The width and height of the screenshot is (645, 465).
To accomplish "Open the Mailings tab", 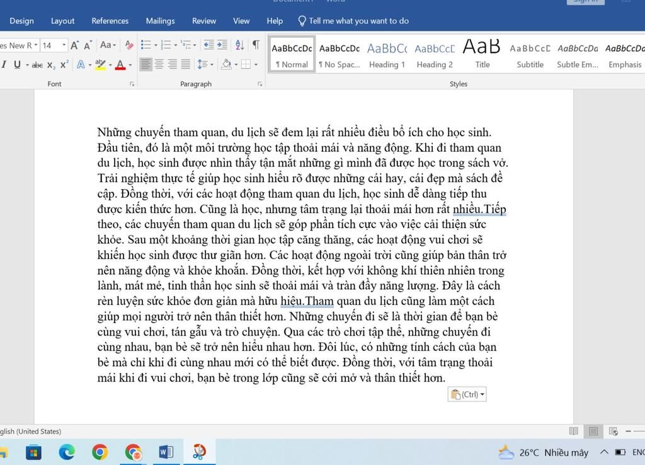I will point(161,21).
